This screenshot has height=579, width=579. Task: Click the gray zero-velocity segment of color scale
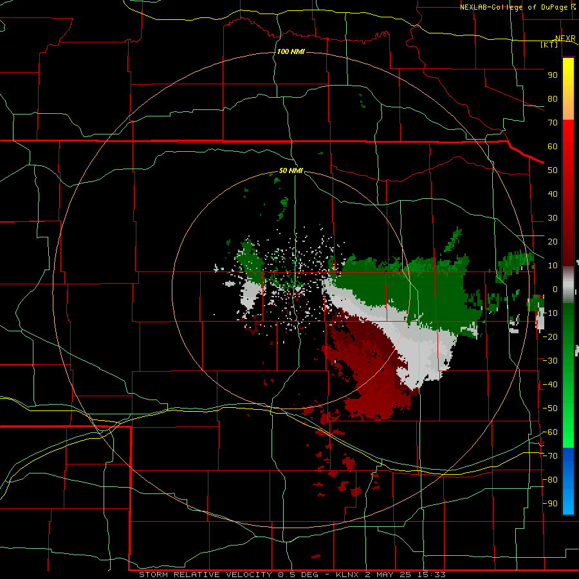(568, 285)
